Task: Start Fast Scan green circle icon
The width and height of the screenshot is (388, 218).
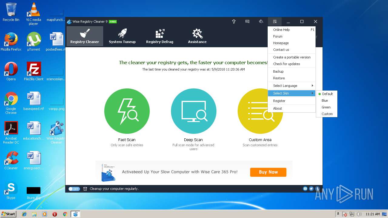Action: click(x=127, y=111)
